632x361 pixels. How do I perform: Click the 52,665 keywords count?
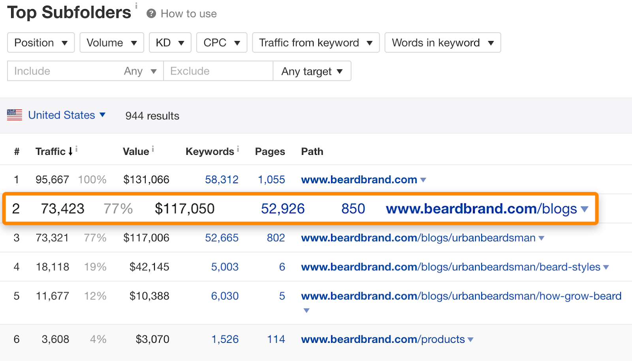222,238
